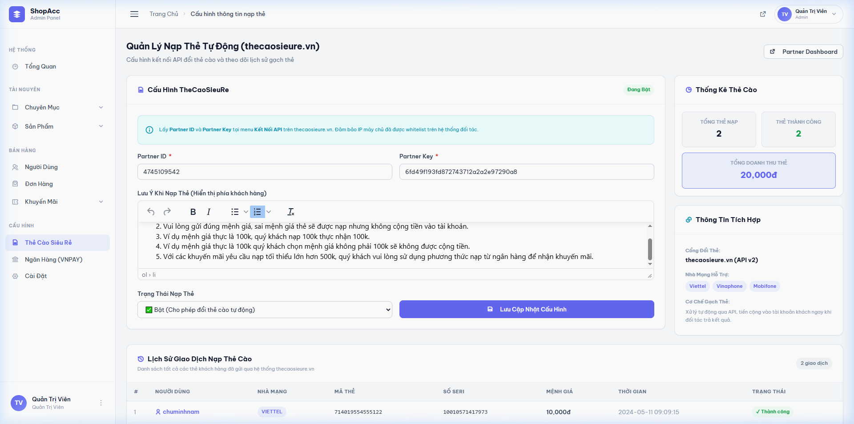This screenshot has width=854, height=424.
Task: Clear text formatting in editor
Action: point(291,212)
